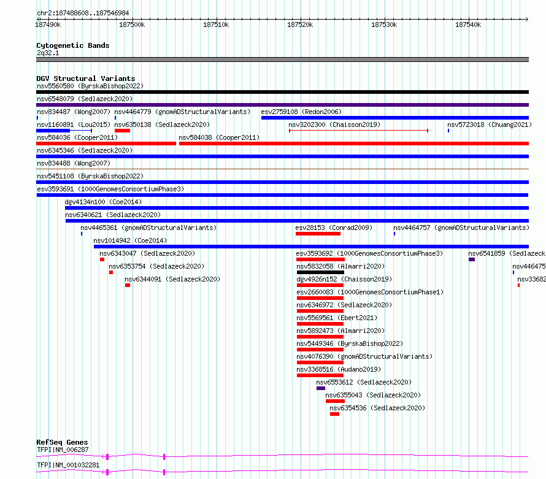Viewport: 546px width, 479px height.
Task: Click the nsv3202300 (Chaisson2019) label
Action: click(334, 125)
